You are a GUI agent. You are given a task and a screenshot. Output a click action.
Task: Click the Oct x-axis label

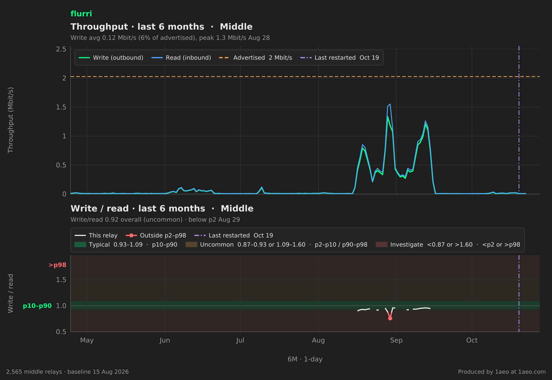[x=472, y=340]
